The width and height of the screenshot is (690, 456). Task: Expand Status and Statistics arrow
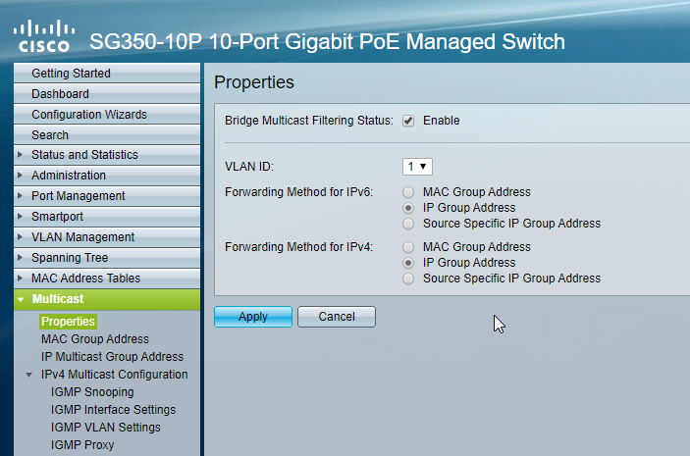(20, 155)
